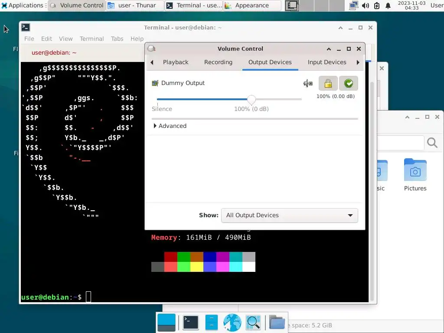The width and height of the screenshot is (444, 333).
Task: Open the Terminal View menu
Action: tap(66, 39)
